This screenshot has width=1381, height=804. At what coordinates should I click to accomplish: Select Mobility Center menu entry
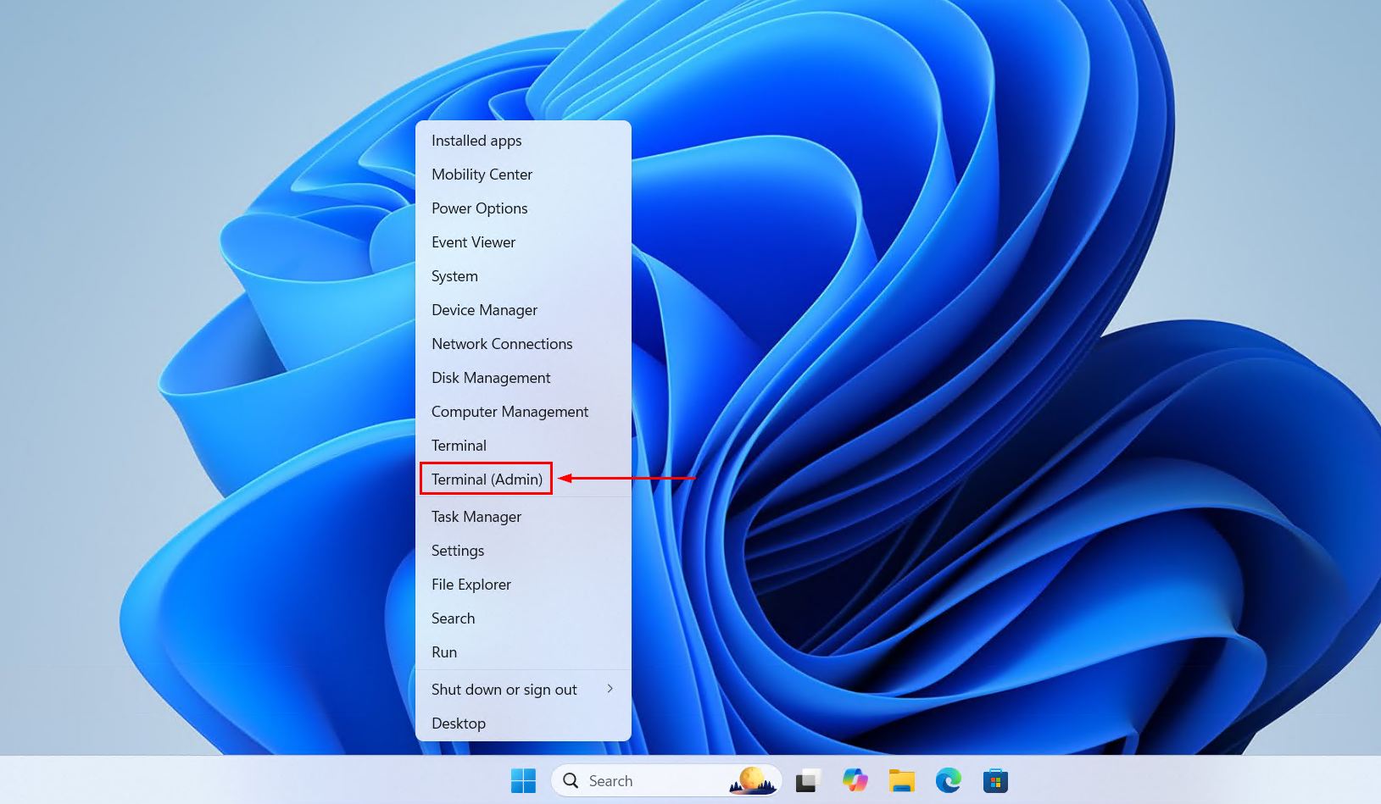click(x=523, y=175)
